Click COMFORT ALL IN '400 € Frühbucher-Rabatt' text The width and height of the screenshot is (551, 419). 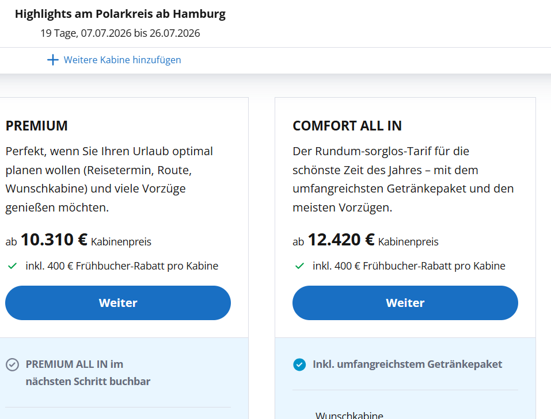point(409,266)
